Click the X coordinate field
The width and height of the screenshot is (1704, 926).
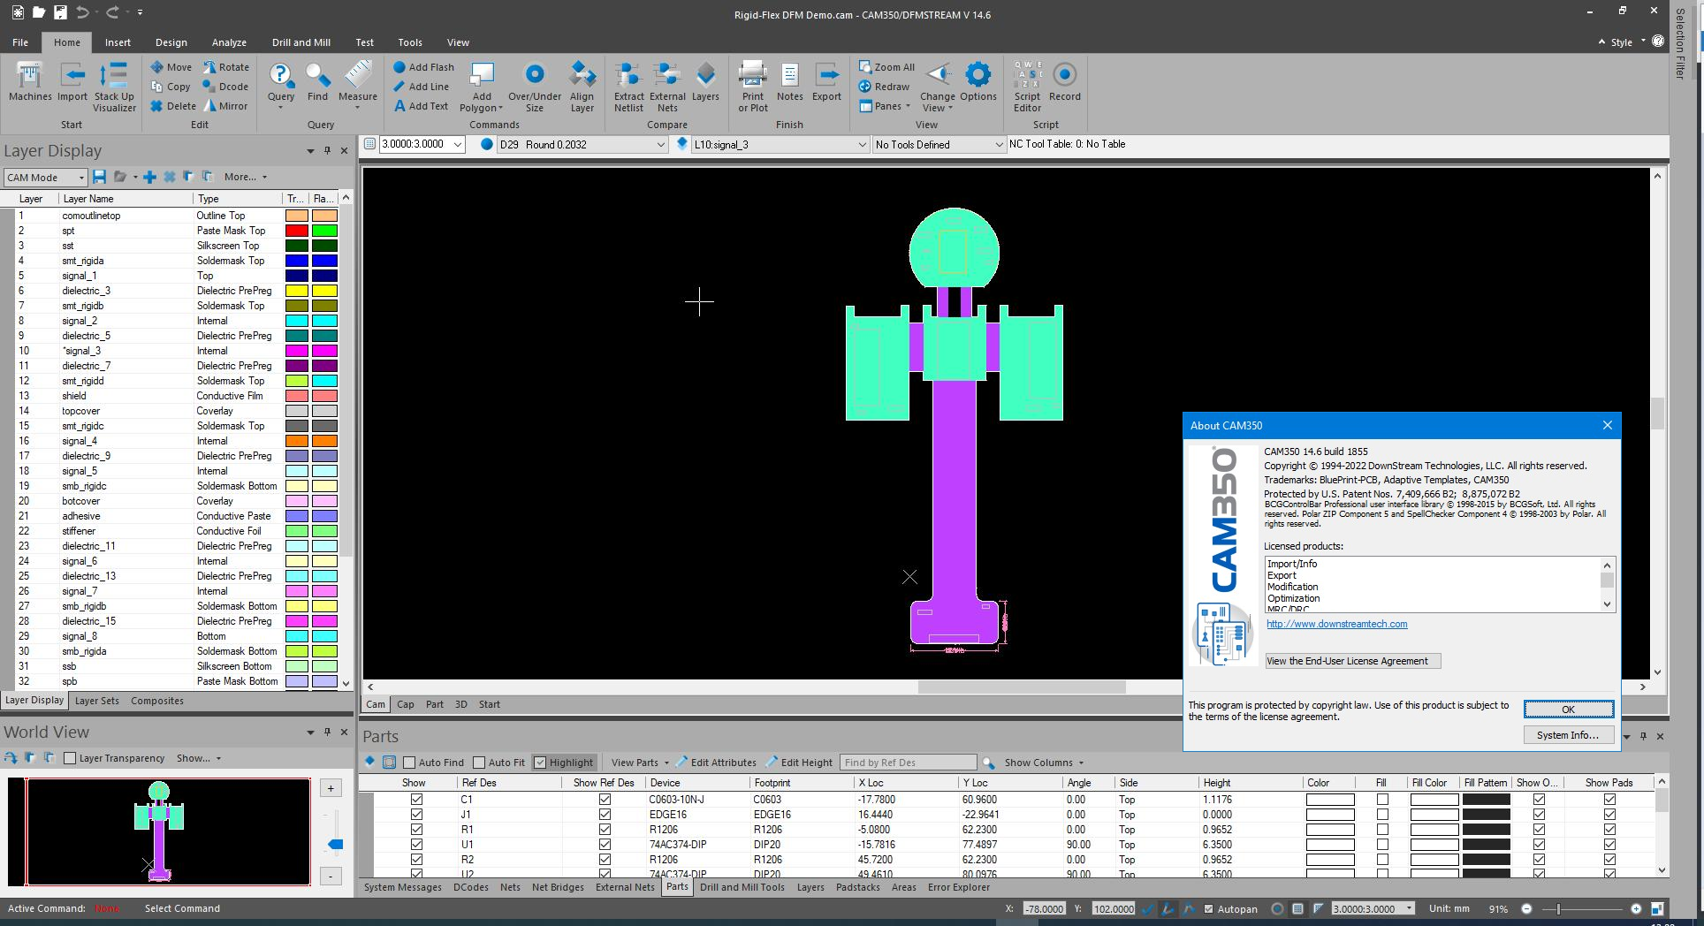point(1044,908)
